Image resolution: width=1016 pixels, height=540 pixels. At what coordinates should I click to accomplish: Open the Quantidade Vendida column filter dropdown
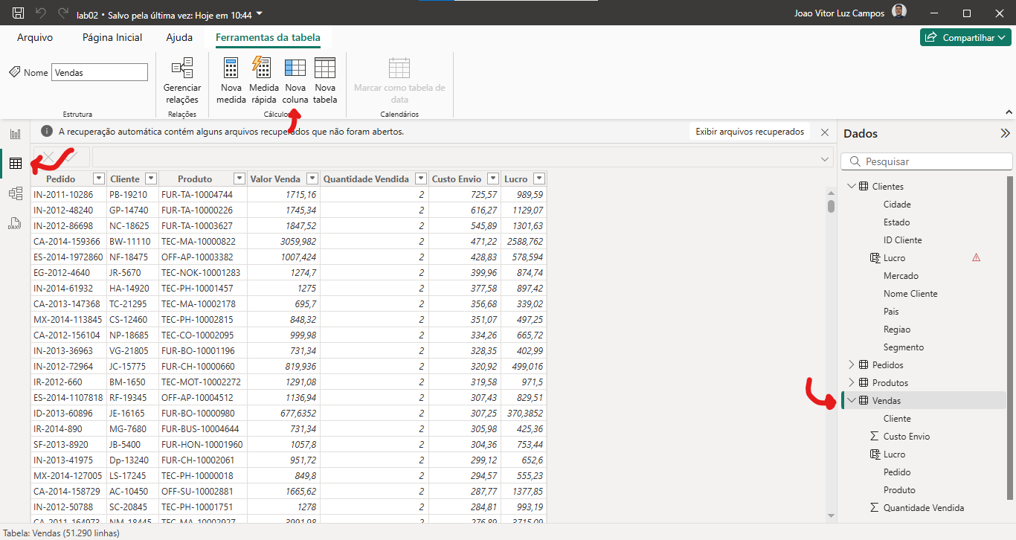pyautogui.click(x=421, y=179)
